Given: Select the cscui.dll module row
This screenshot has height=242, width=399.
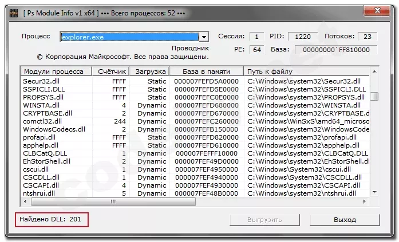Looking at the screenshot, I should [195, 169].
